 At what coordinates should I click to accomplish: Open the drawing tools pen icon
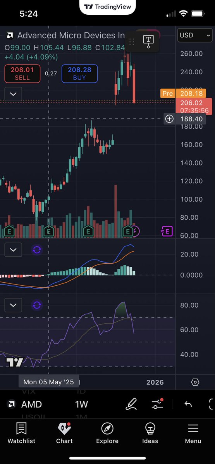click(x=132, y=404)
